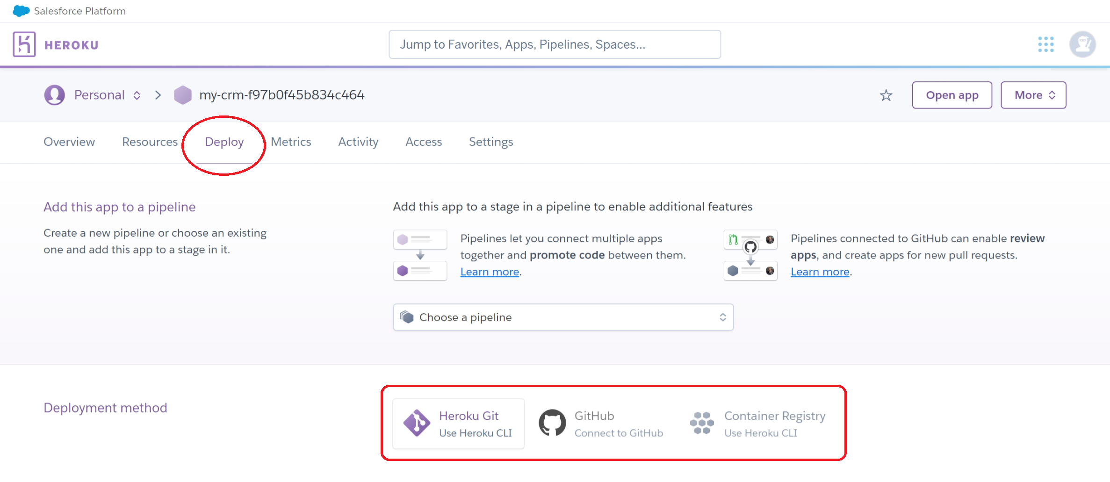Click the Deployment method heading
The image size is (1110, 482).
click(x=105, y=408)
